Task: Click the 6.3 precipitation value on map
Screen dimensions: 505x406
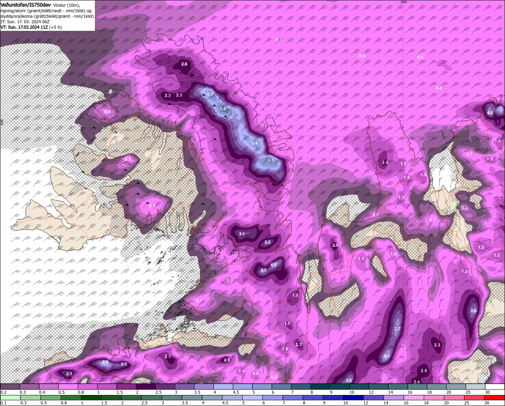Action: click(270, 160)
